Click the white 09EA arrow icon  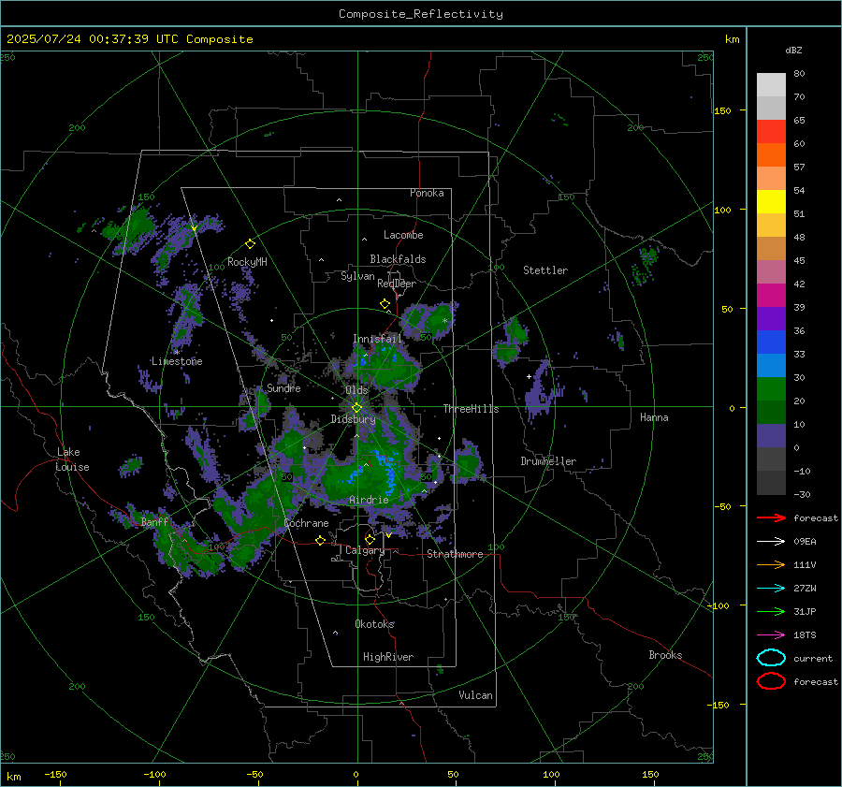pyautogui.click(x=771, y=542)
